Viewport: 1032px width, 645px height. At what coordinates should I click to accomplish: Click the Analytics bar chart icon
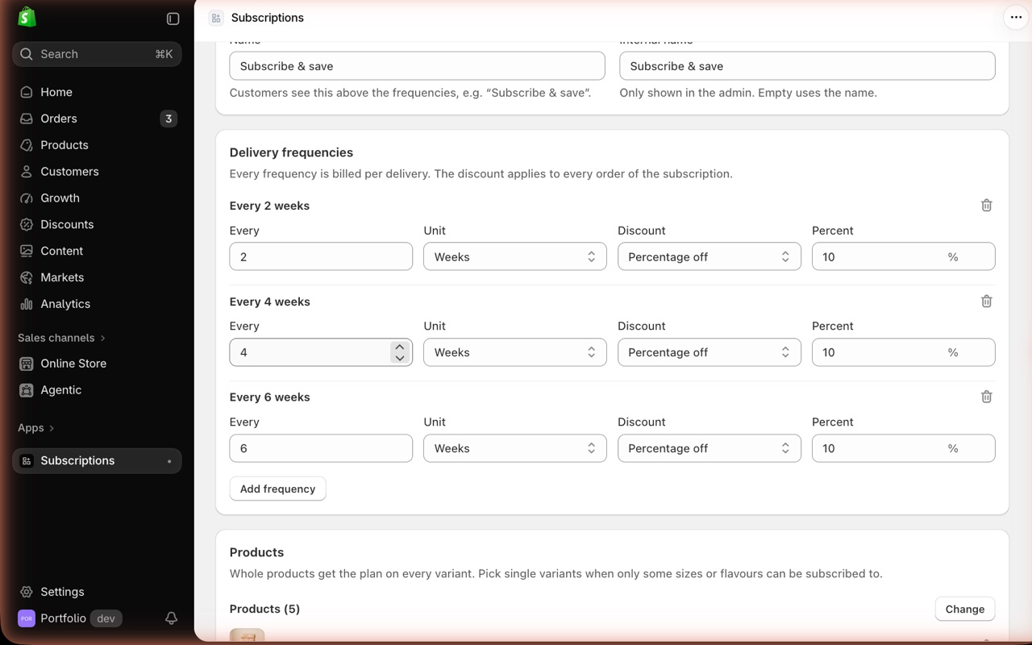pyautogui.click(x=27, y=304)
